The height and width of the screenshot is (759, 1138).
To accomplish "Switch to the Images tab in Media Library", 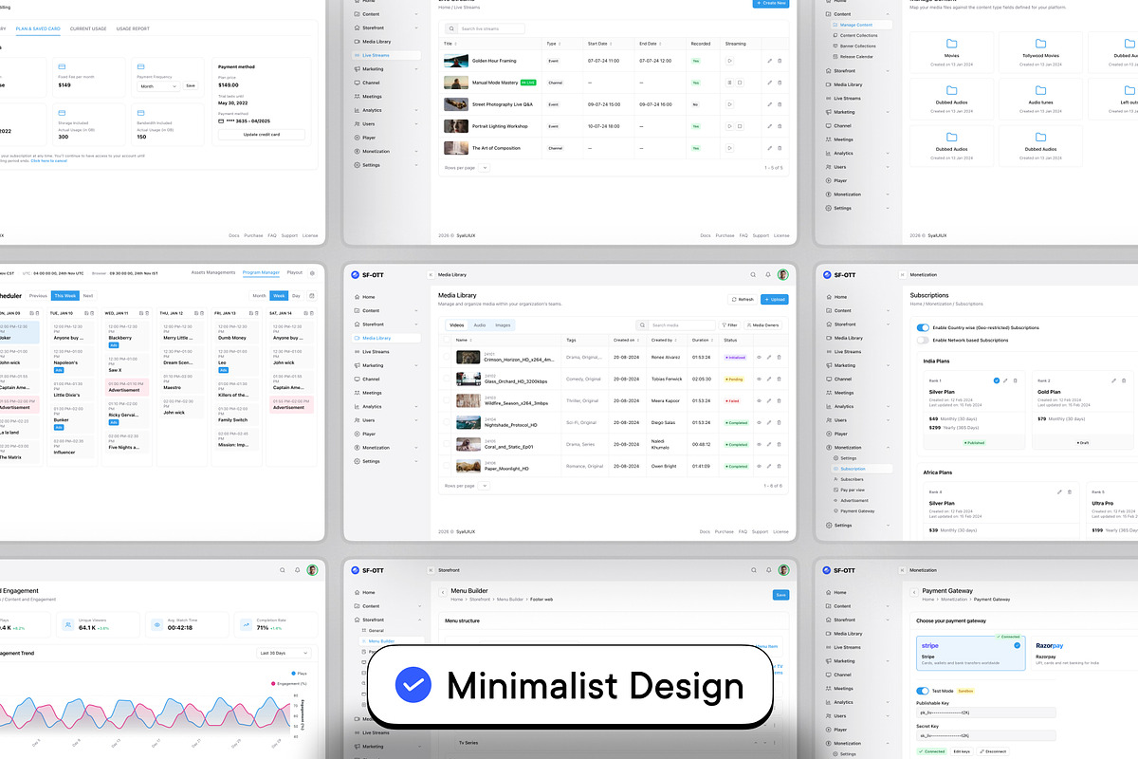I will click(503, 324).
